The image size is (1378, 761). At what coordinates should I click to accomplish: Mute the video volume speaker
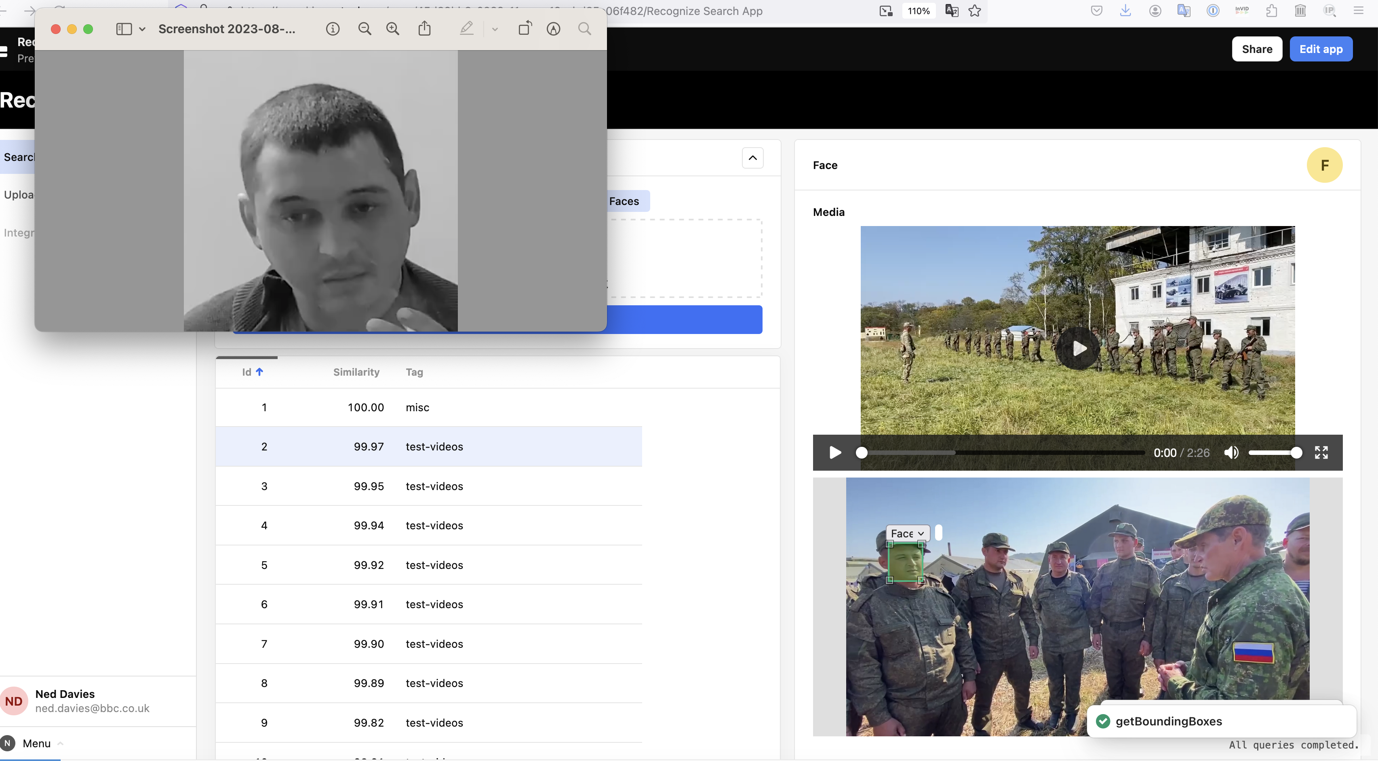(1231, 453)
